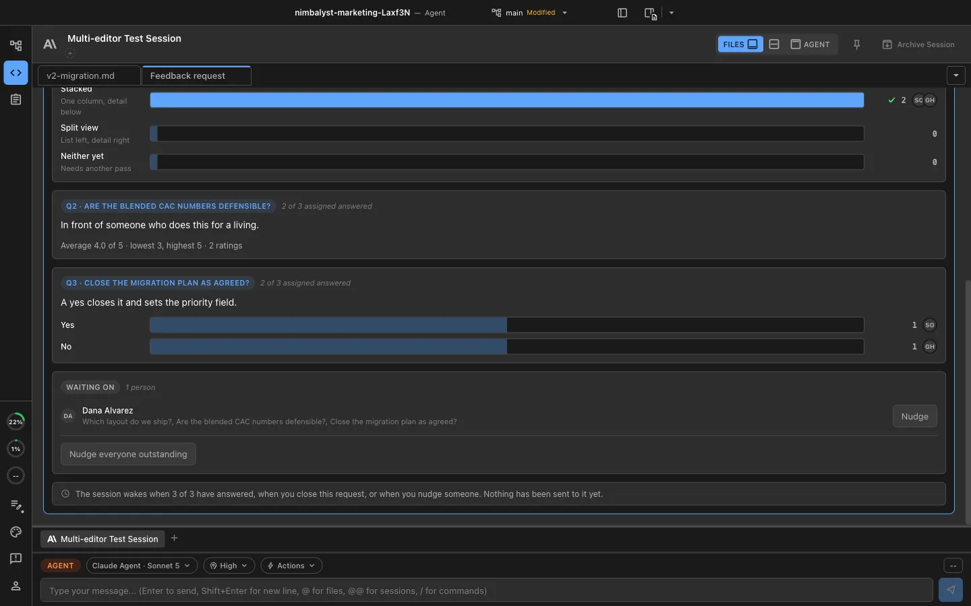971x606 pixels.
Task: Open the clipboard tasks icon in sidebar
Action: click(16, 100)
